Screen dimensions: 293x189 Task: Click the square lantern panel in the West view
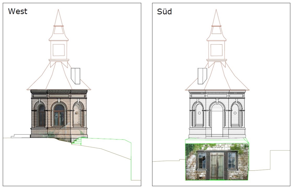[x=59, y=50]
